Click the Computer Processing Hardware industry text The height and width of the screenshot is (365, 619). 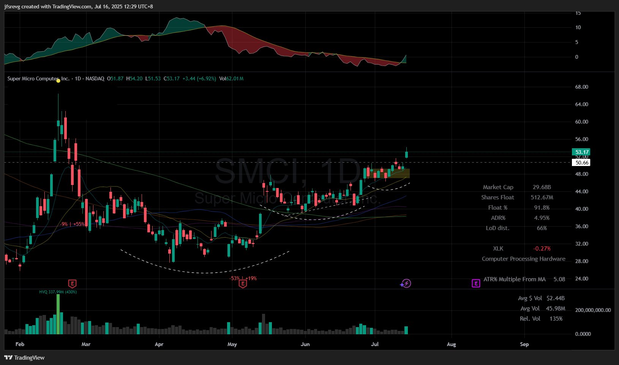click(523, 258)
